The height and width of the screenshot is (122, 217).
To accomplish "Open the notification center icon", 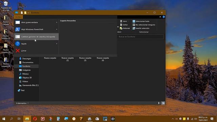I will (x=212, y=119).
